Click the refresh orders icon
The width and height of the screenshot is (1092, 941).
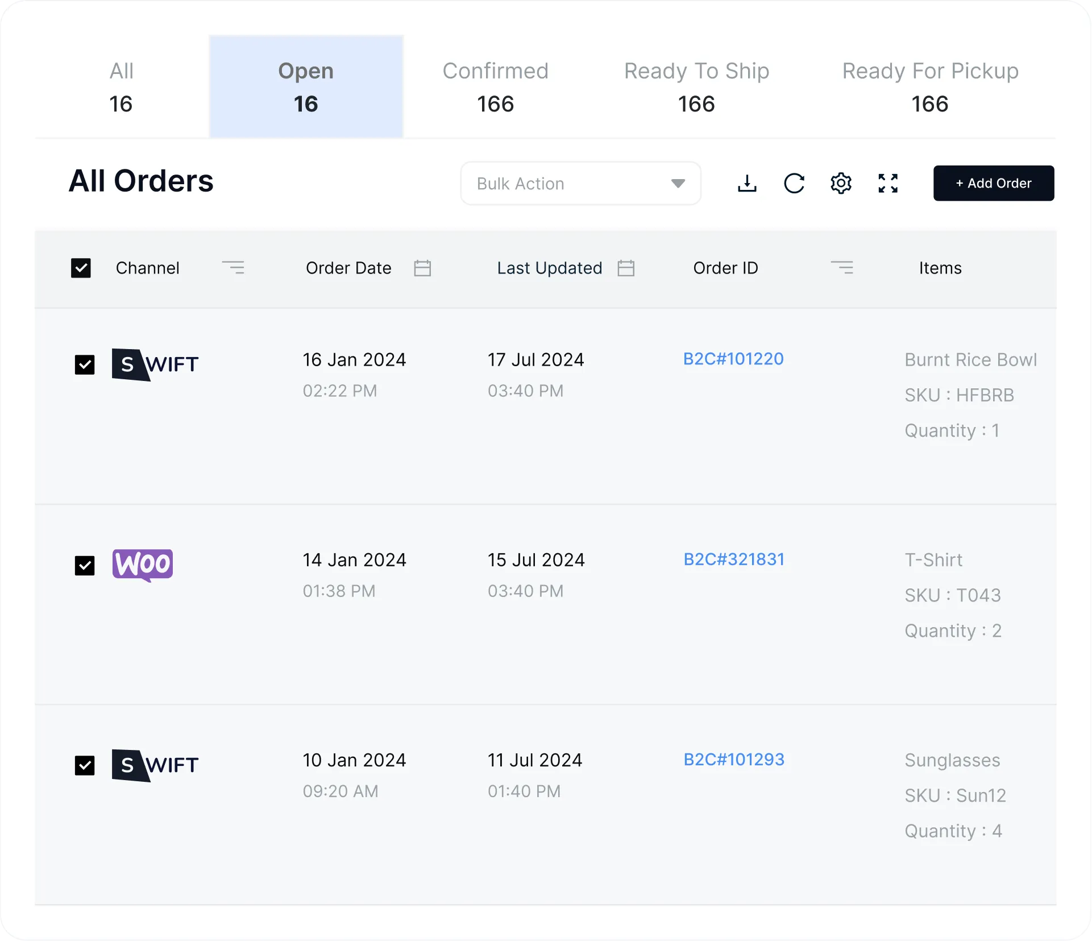pyautogui.click(x=794, y=183)
